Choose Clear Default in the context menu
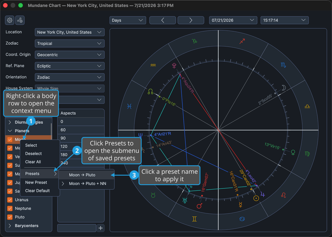Viewport: 332px width, 237px height. pos(40,191)
